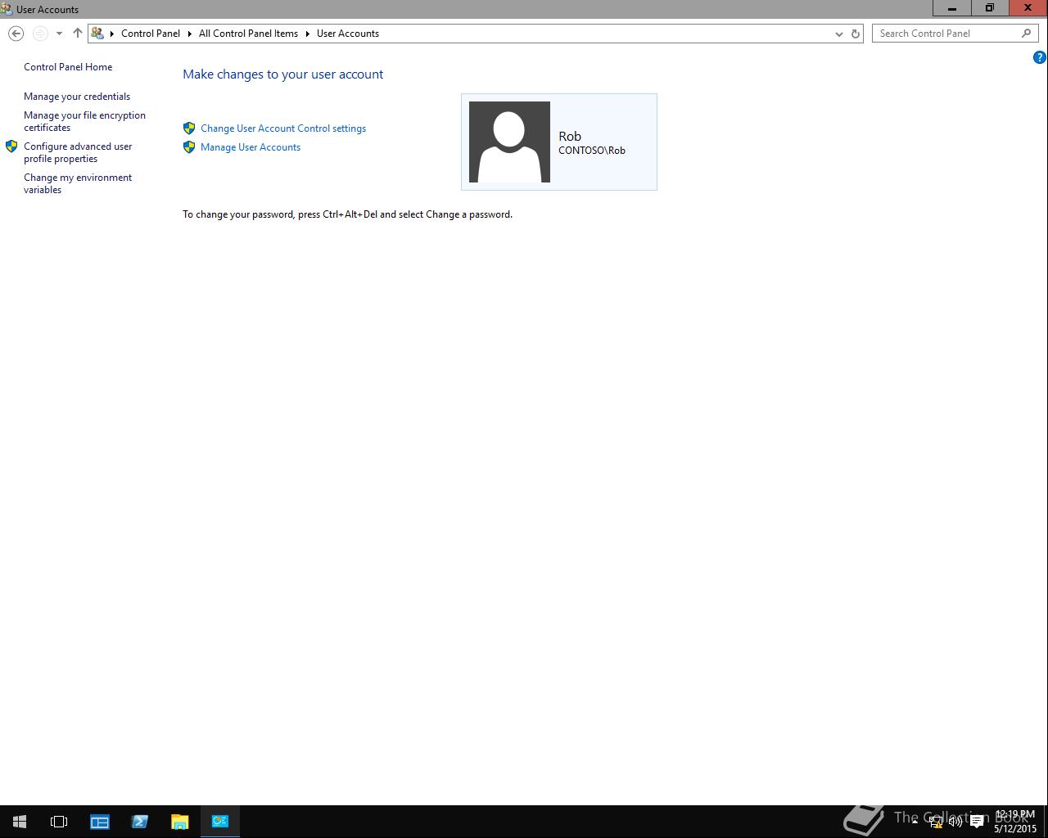
Task: Select Control Panel in the breadcrumb
Action: (x=151, y=34)
